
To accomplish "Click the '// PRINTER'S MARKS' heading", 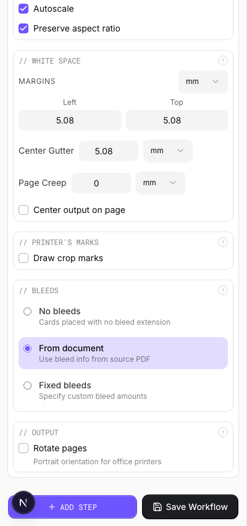I will (x=59, y=243).
